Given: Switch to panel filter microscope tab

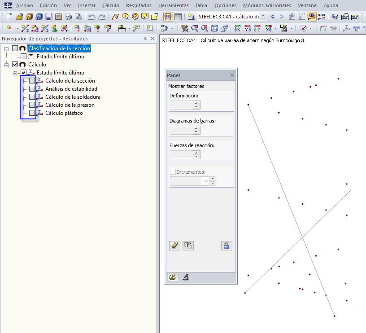Looking at the screenshot, I should coord(186,277).
